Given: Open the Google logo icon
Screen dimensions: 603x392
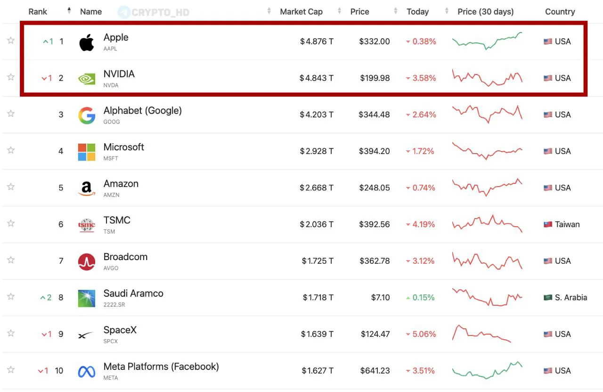Looking at the screenshot, I should (x=87, y=115).
